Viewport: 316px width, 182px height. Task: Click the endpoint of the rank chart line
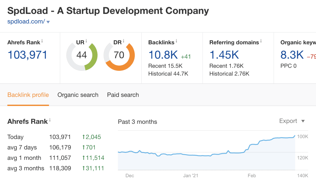pos(295,135)
